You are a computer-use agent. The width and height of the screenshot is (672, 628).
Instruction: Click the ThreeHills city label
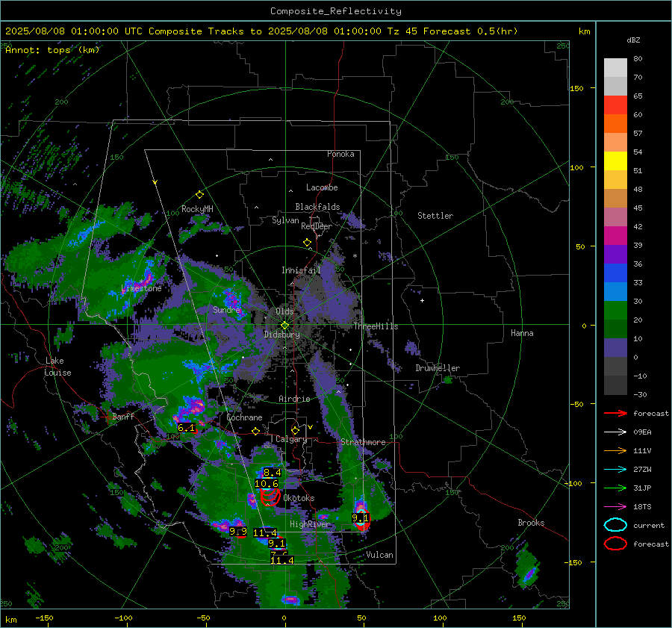[x=376, y=326]
